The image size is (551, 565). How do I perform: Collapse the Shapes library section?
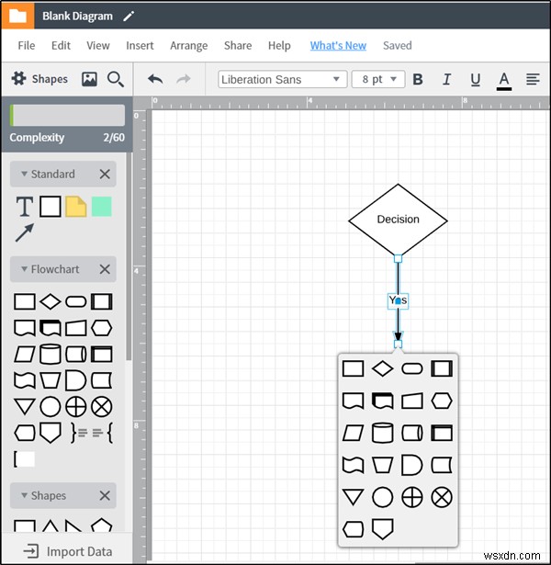tap(24, 495)
